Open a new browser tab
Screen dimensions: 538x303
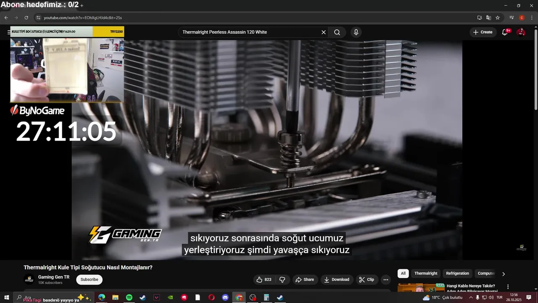coord(82,5)
